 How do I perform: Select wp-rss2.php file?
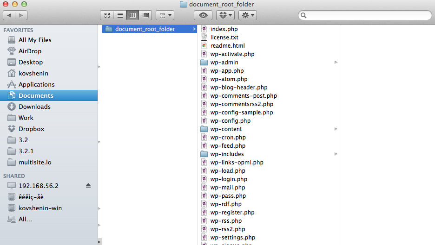coord(268,229)
